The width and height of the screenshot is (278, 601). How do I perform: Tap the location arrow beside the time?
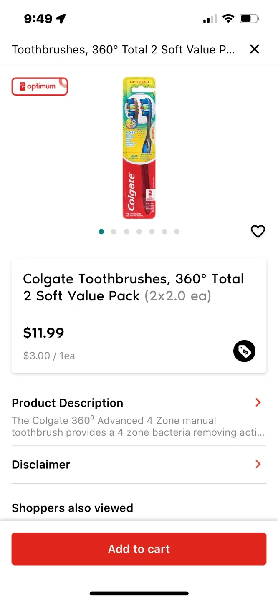pyautogui.click(x=60, y=18)
